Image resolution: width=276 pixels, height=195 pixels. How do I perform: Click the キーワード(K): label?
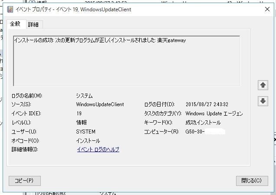point(158,123)
